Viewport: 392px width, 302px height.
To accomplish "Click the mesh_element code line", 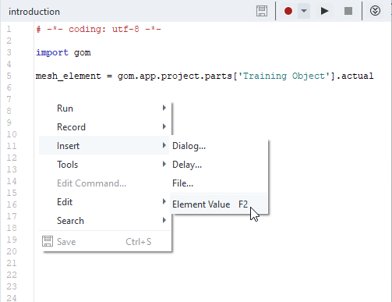I will 205,76.
